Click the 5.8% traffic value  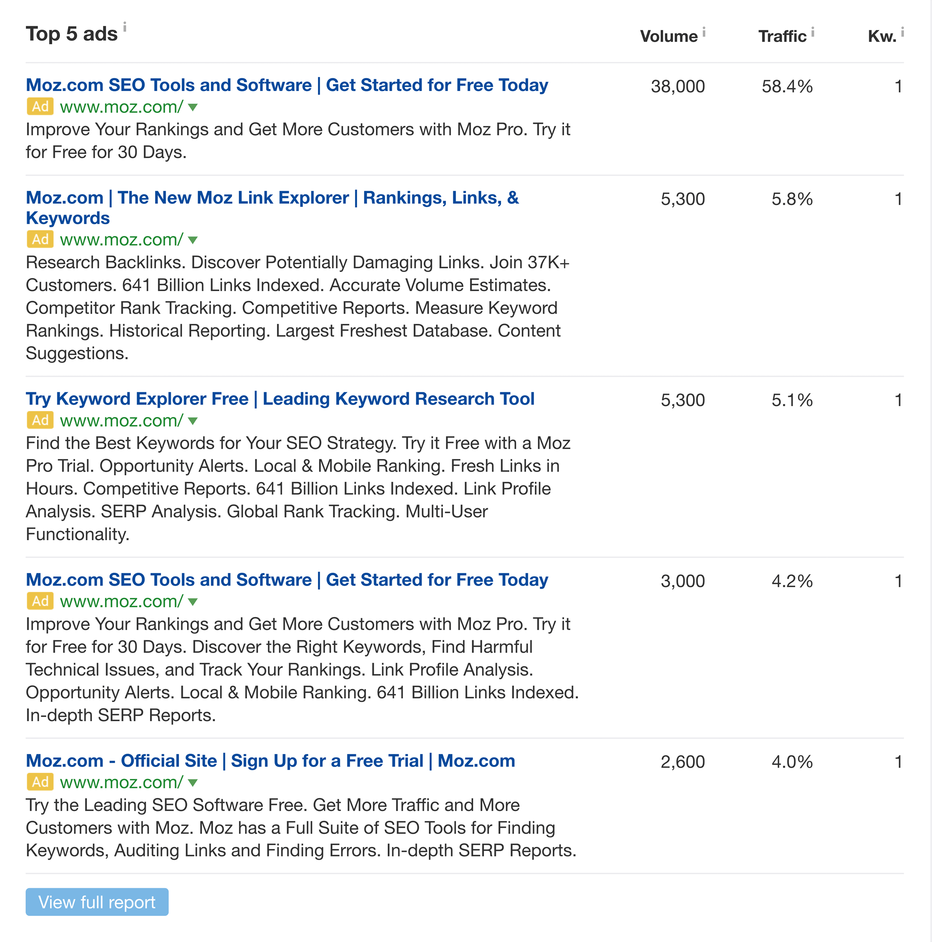coord(792,199)
